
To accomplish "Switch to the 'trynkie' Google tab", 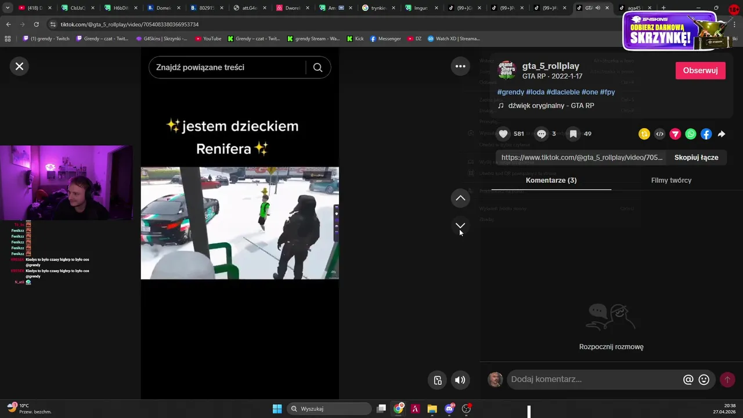I will click(377, 8).
